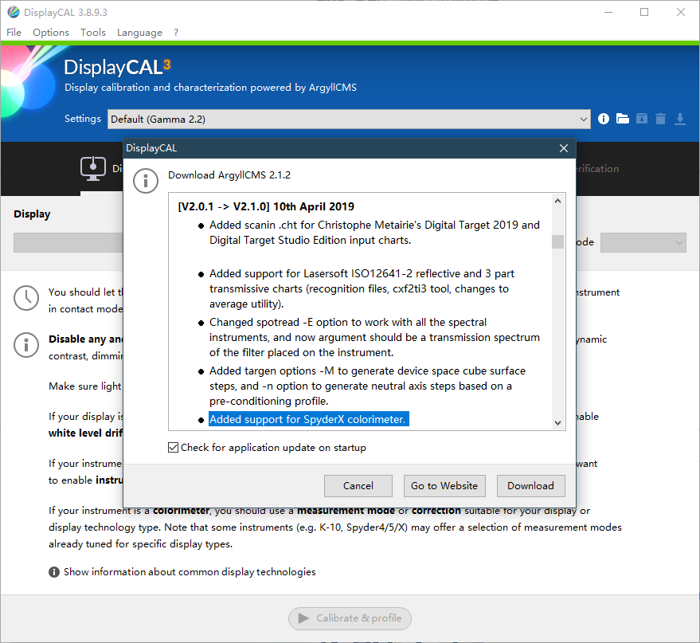This screenshot has height=643, width=700.
Task: Click the changelog scrollbar thumb
Action: [557, 241]
